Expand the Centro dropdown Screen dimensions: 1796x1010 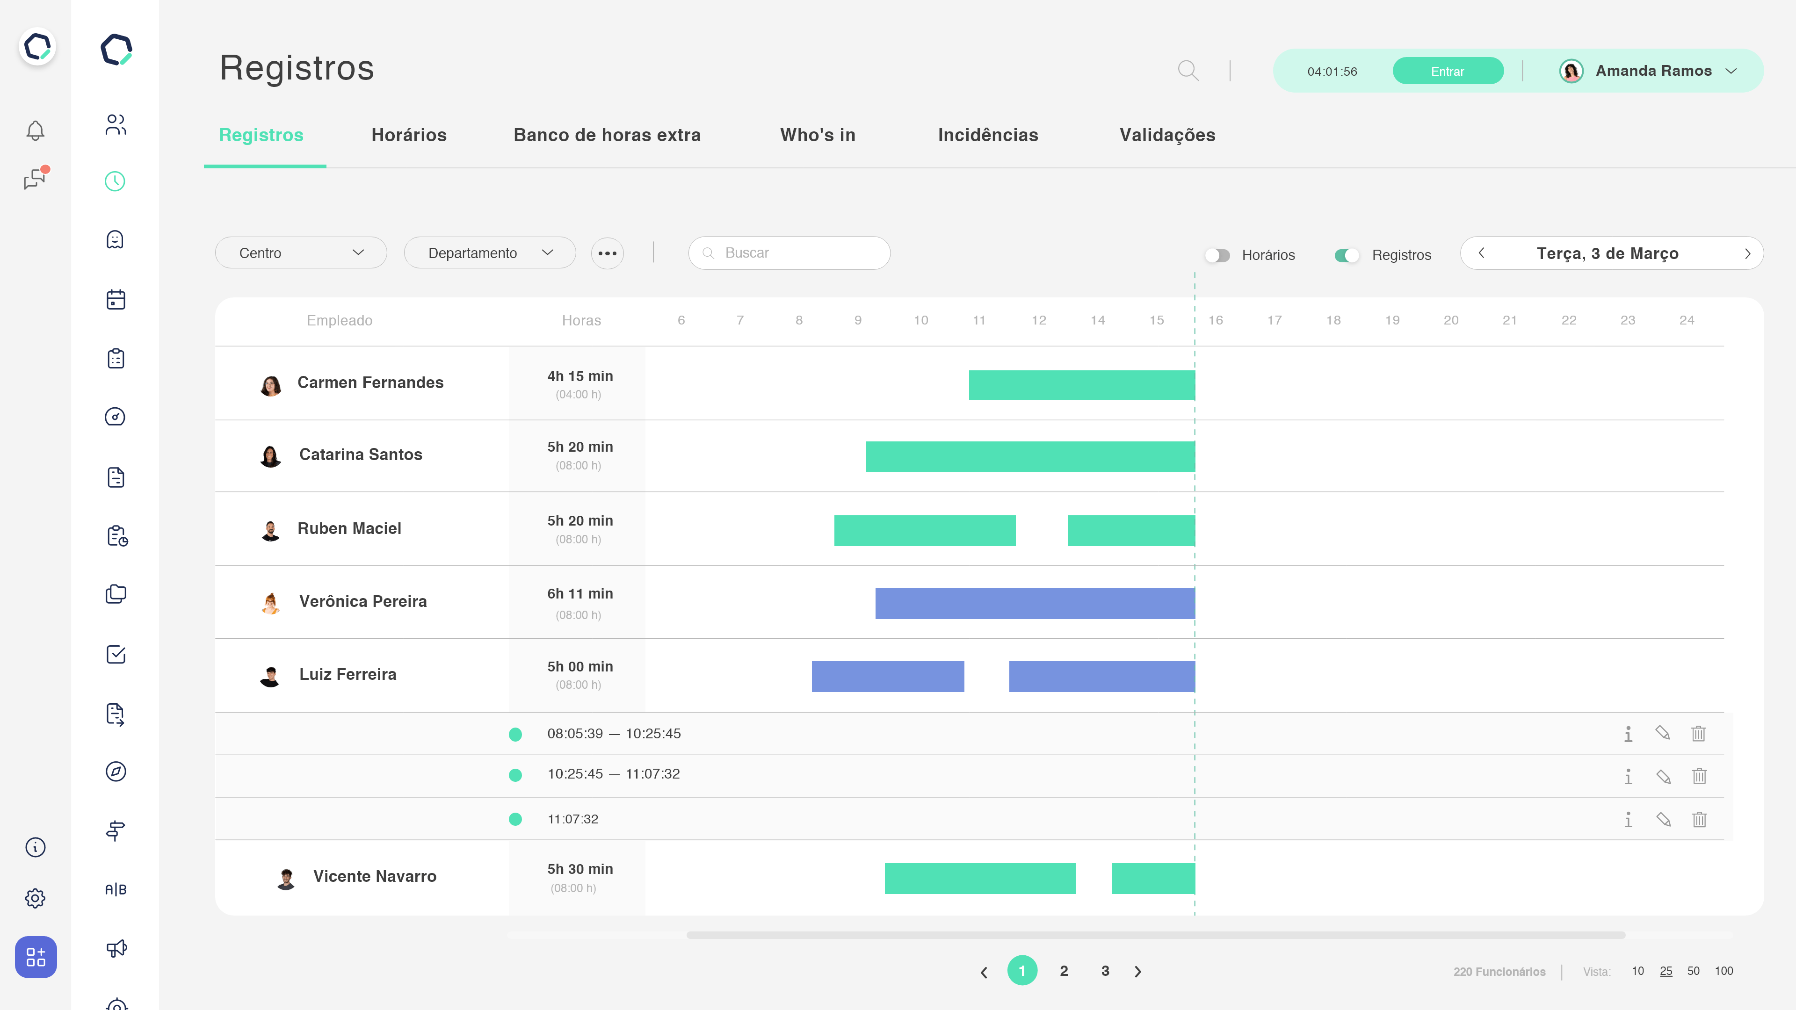point(301,253)
